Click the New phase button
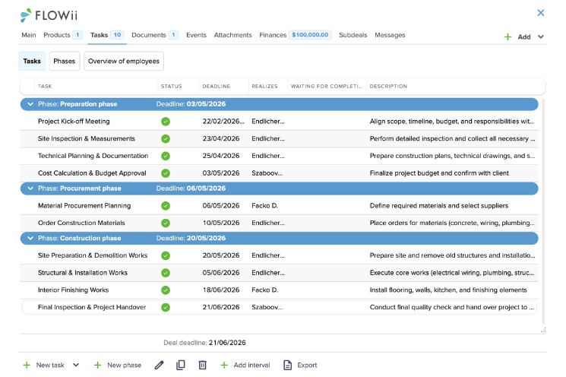 click(118, 365)
